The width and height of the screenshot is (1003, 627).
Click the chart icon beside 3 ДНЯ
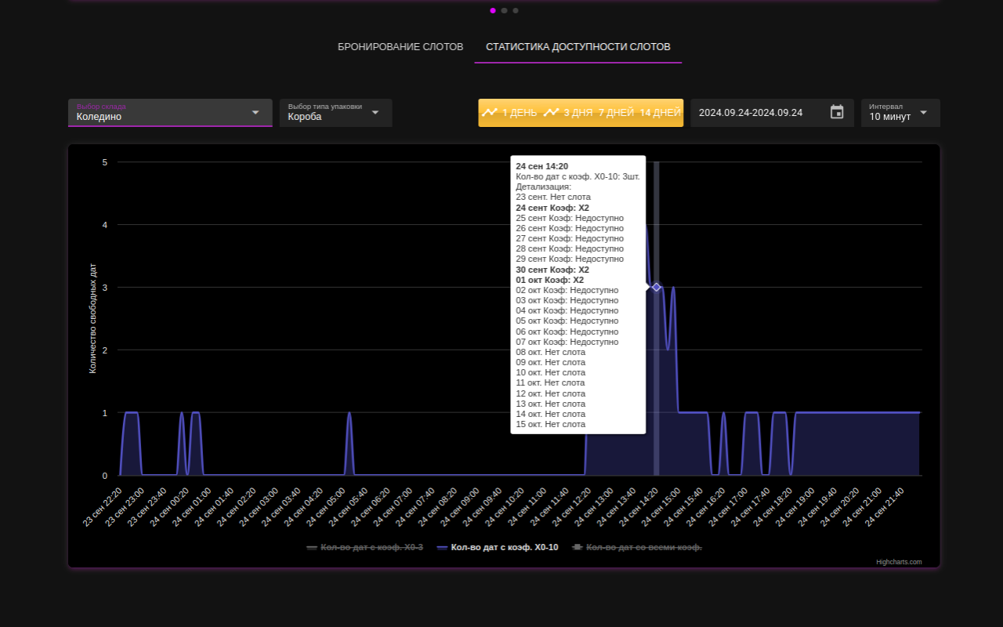click(x=552, y=112)
